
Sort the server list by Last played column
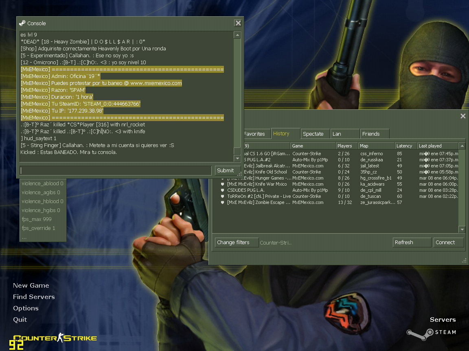[438, 146]
